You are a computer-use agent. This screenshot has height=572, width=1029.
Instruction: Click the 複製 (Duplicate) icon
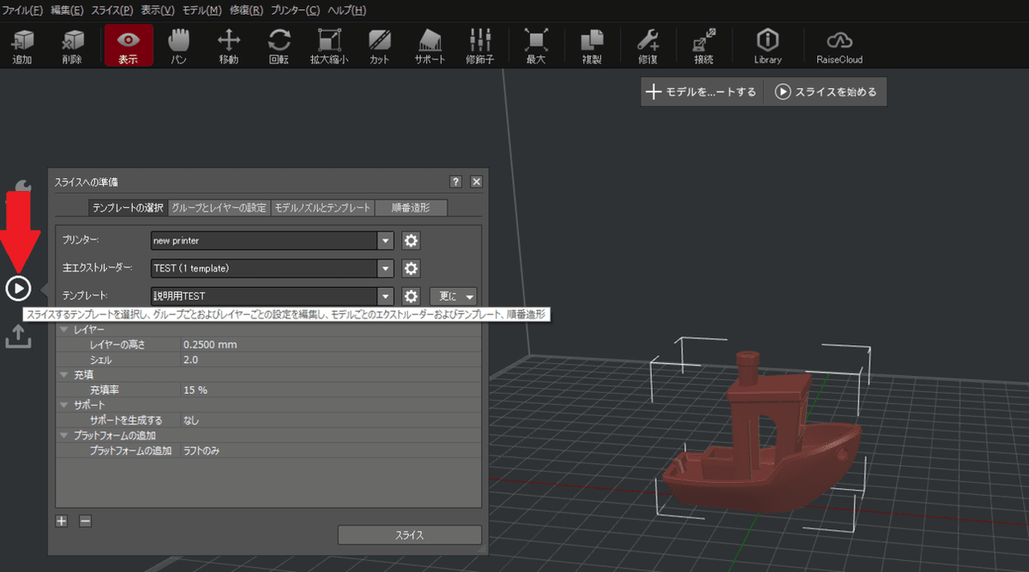(592, 45)
